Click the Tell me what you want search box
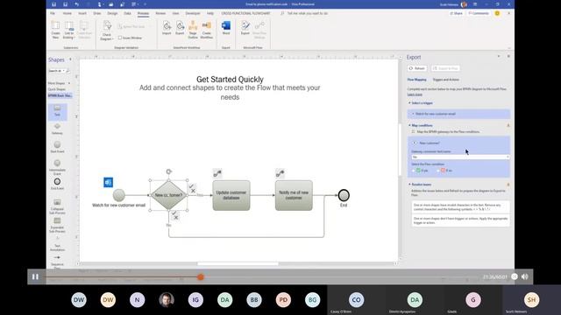This screenshot has height=315, width=561. [304, 13]
